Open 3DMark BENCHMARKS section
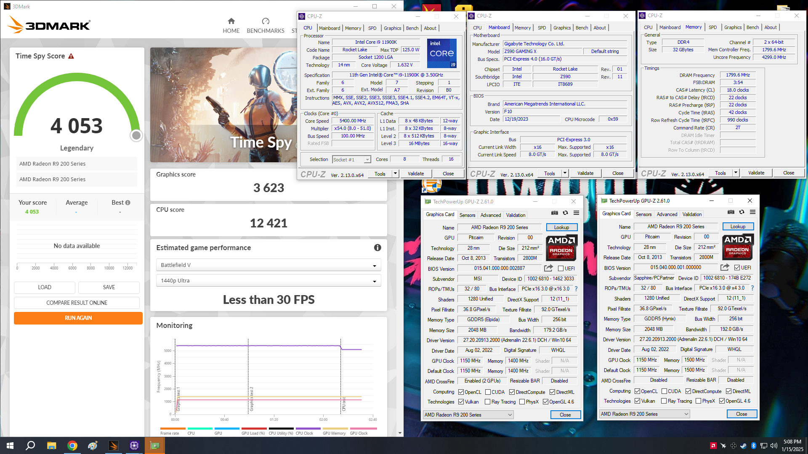The width and height of the screenshot is (808, 454). click(266, 26)
